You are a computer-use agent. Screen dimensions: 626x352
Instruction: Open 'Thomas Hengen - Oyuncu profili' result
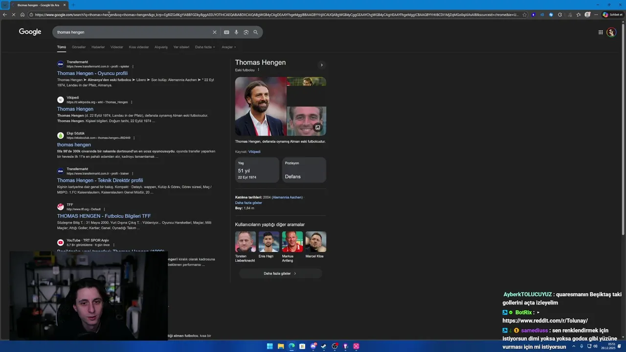click(92, 73)
